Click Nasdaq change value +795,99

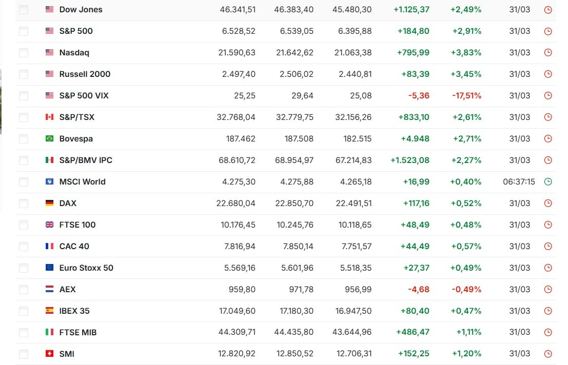pyautogui.click(x=413, y=52)
